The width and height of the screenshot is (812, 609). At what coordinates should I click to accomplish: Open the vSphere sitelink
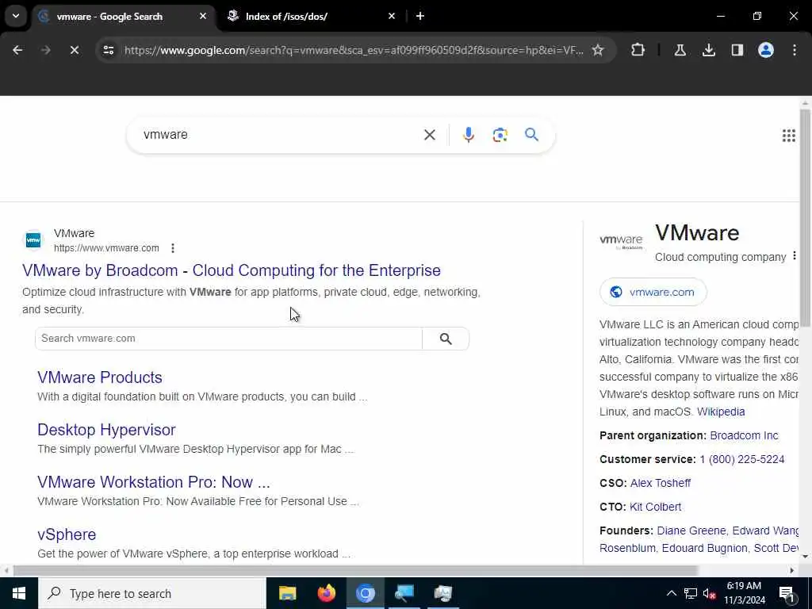[67, 534]
